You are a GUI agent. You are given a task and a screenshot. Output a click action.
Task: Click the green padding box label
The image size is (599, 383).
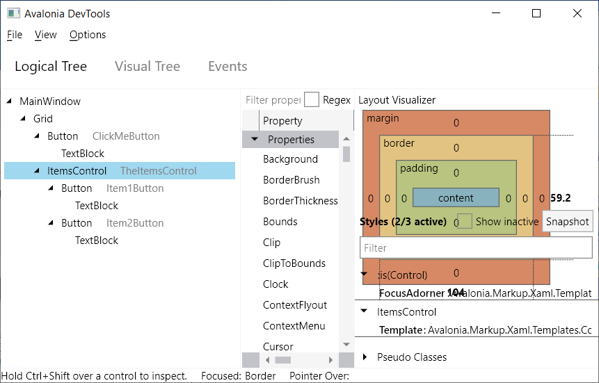pyautogui.click(x=419, y=168)
